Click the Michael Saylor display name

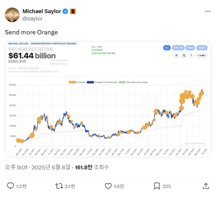pos(42,11)
